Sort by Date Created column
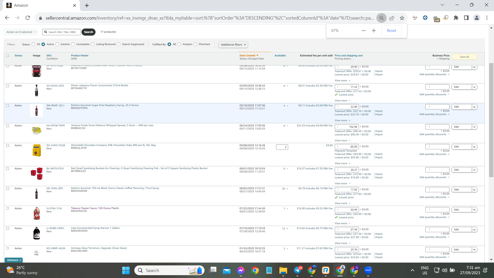 coord(249,56)
